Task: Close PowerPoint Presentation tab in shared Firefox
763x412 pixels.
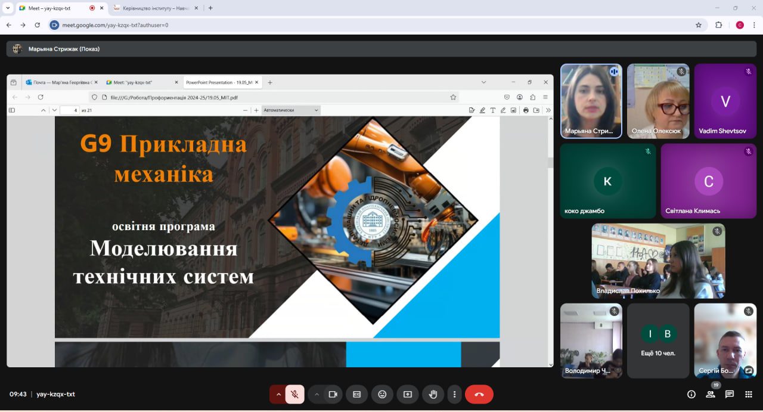Action: 257,82
